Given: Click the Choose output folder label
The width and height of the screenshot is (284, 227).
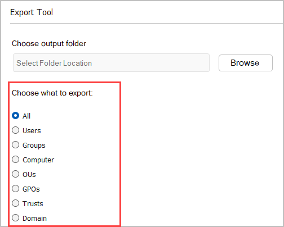Looking at the screenshot, I should coord(49,43).
